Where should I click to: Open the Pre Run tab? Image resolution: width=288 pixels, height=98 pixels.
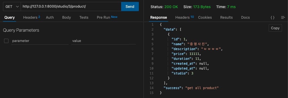[107, 17]
